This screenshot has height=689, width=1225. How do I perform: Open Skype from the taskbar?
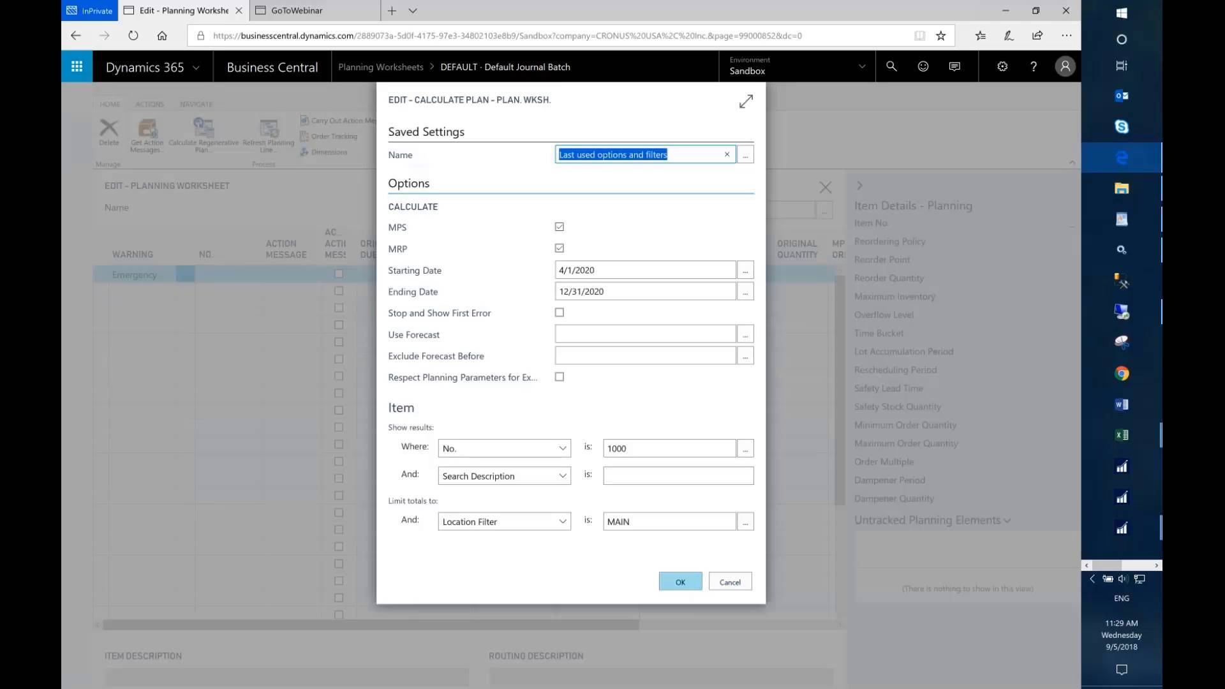[1121, 126]
